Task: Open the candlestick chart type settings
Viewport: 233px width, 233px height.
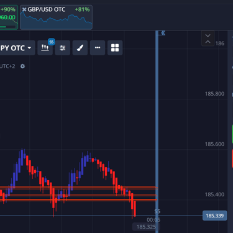Action: pos(45,48)
